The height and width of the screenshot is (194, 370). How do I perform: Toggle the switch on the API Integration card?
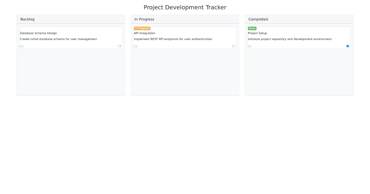click(135, 46)
